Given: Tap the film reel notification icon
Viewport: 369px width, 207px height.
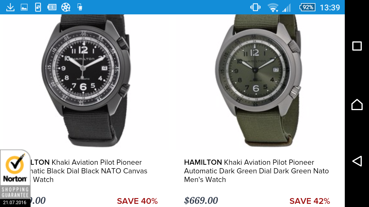Looking at the screenshot, I should (x=66, y=7).
